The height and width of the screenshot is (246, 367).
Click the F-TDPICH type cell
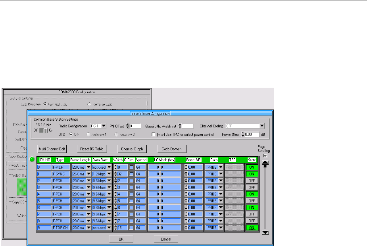pos(61,227)
